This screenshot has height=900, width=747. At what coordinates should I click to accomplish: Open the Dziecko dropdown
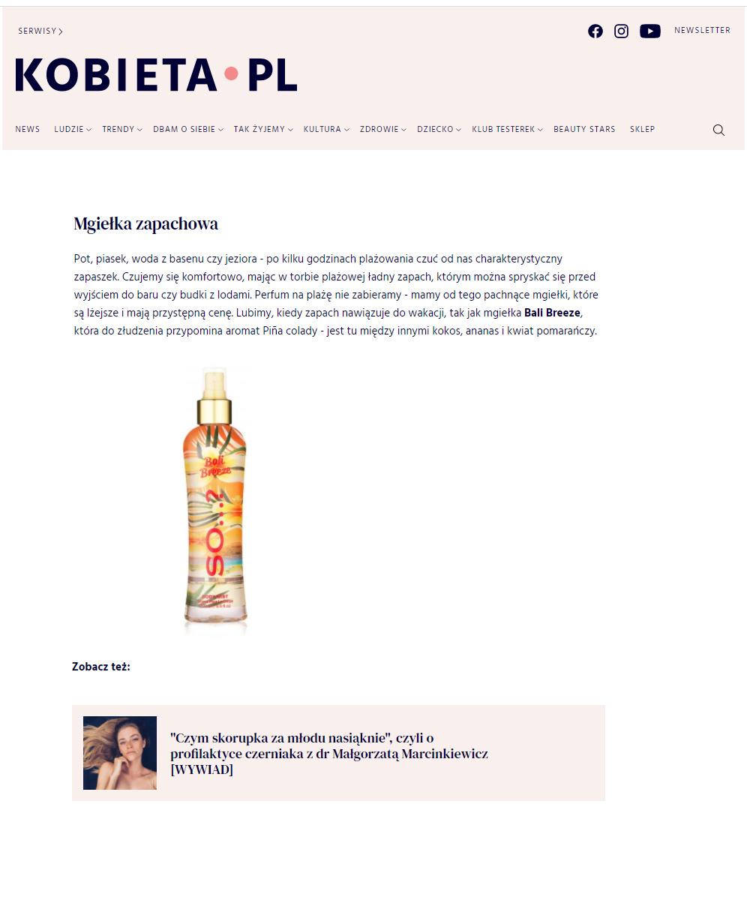439,130
